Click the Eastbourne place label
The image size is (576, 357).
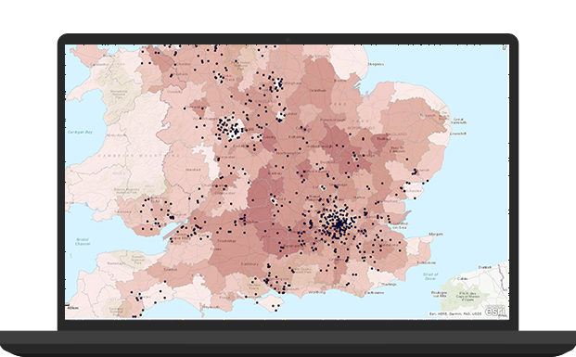tap(374, 293)
